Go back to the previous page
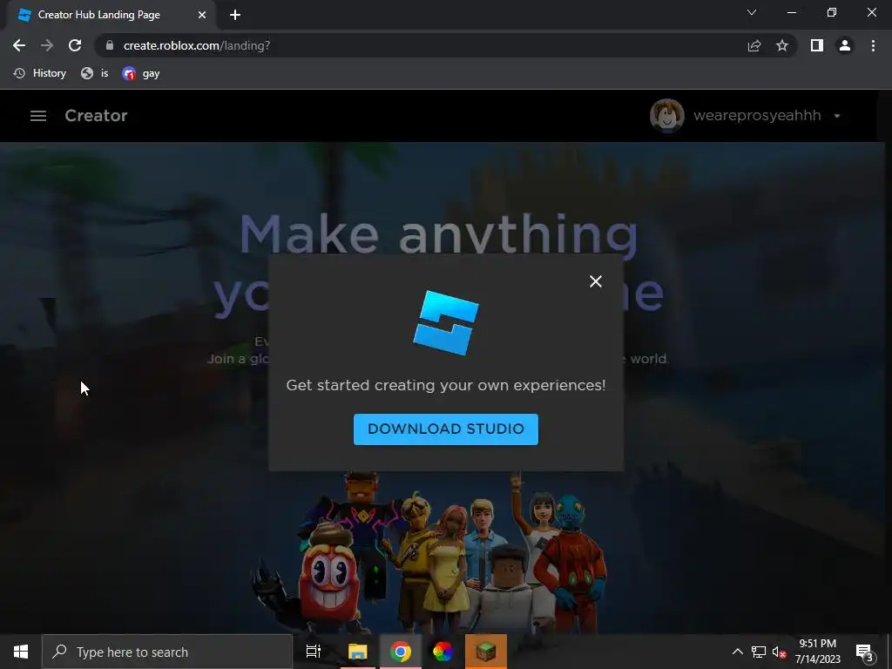 pyautogui.click(x=19, y=45)
